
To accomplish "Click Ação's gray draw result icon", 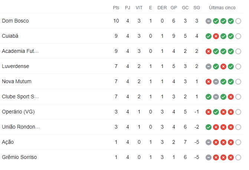I will 209,142.
